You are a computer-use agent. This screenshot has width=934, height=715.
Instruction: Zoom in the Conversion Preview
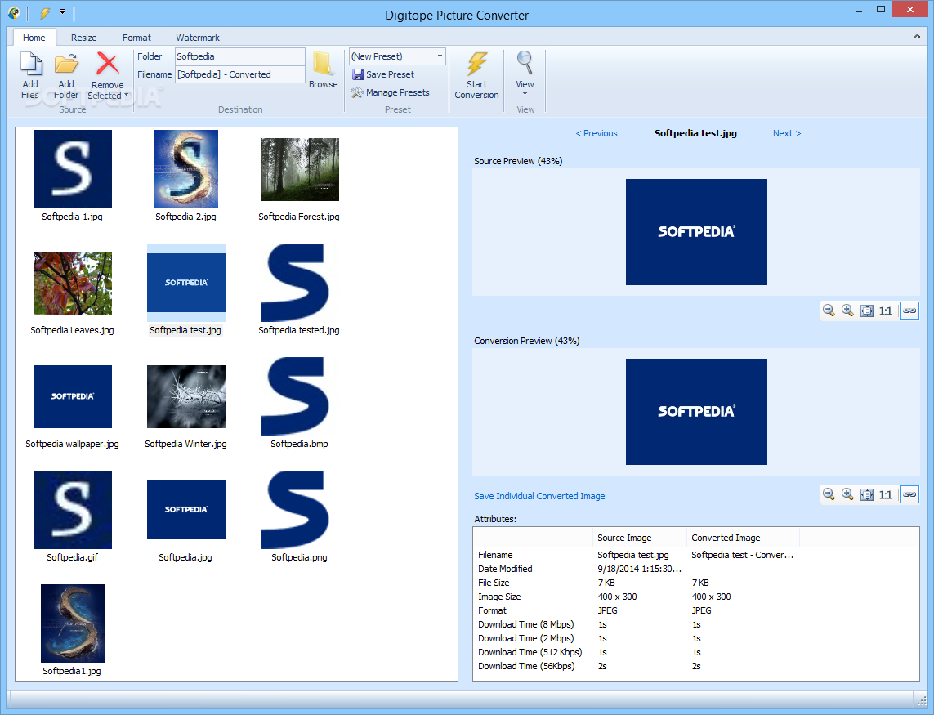(847, 494)
